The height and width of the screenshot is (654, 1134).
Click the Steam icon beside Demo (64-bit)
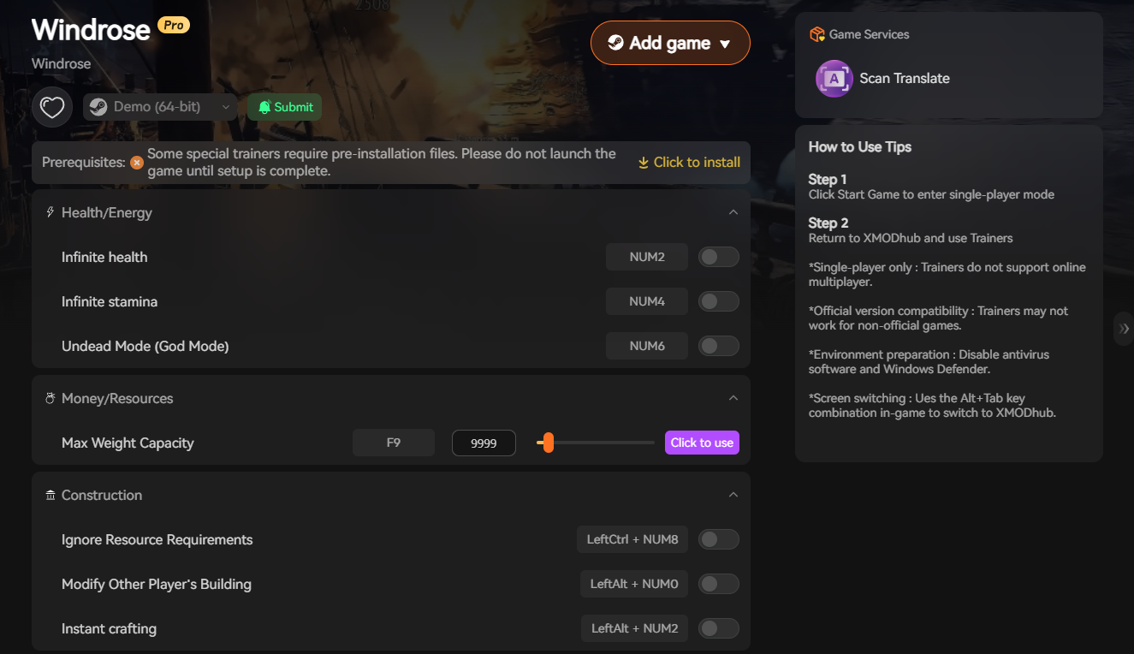coord(98,107)
